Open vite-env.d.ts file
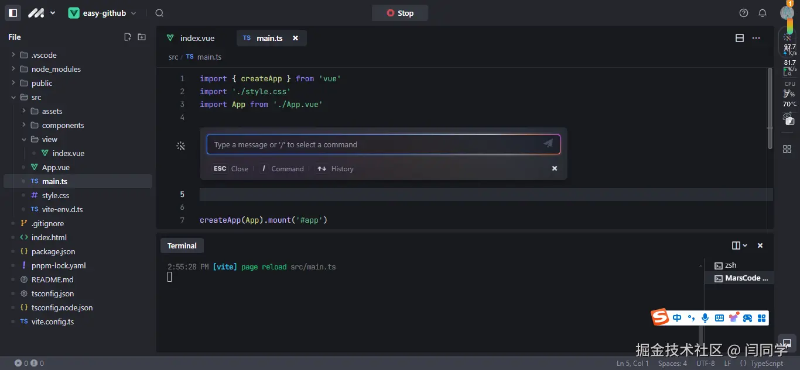 [x=78, y=209]
